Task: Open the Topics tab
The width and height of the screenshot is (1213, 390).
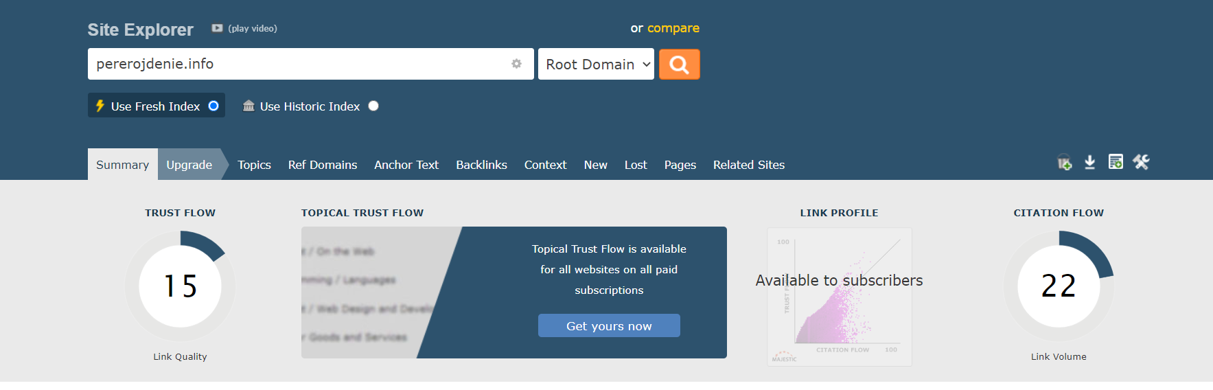Action: point(254,165)
